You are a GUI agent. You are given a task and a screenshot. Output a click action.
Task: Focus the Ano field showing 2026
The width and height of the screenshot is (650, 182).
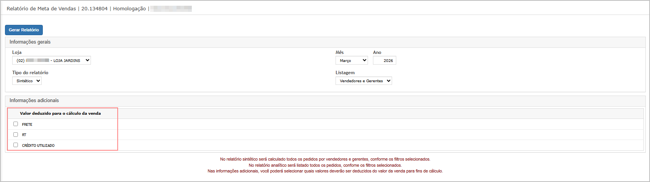pyautogui.click(x=384, y=60)
